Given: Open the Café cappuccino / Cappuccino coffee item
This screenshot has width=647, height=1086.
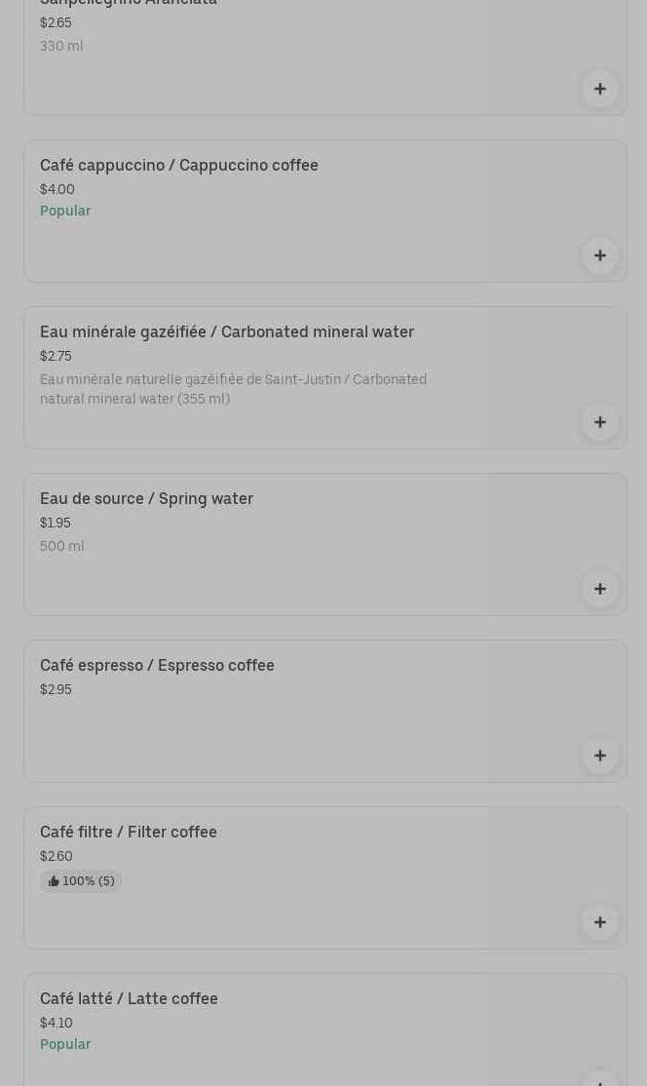Looking at the screenshot, I should [x=179, y=166].
